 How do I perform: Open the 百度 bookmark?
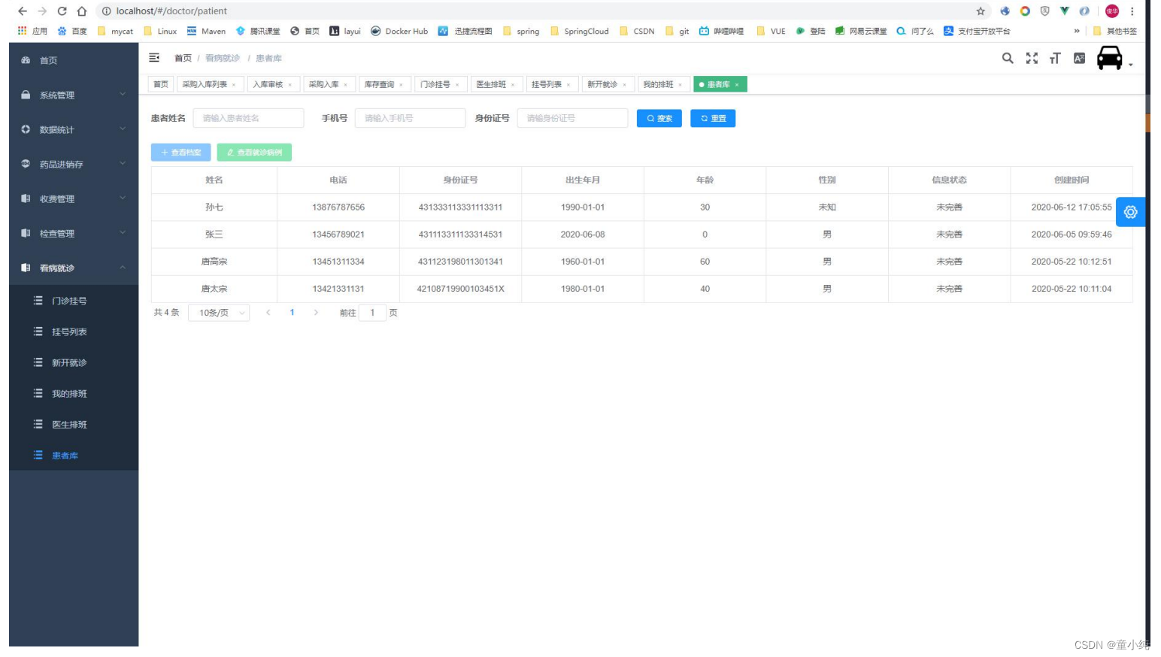[x=72, y=31]
